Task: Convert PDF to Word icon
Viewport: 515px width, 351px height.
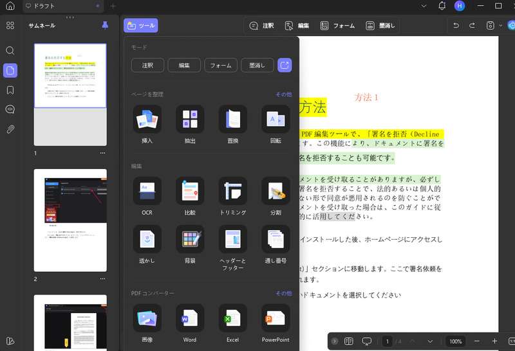Action: point(190,318)
